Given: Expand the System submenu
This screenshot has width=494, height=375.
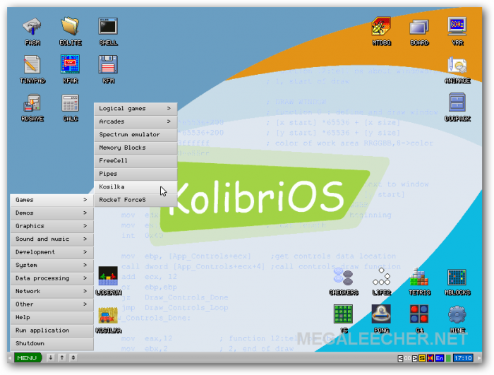Looking at the screenshot, I should (x=52, y=266).
